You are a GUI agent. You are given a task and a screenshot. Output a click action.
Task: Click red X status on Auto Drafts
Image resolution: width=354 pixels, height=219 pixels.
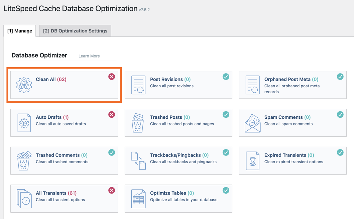click(112, 114)
